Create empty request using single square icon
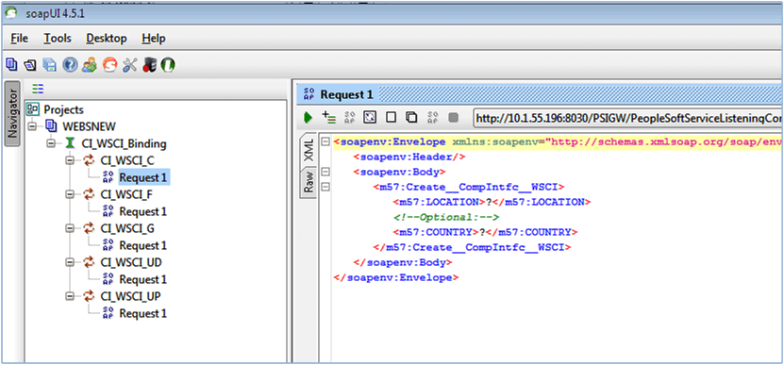Screen dimensions: 784x365 391,118
